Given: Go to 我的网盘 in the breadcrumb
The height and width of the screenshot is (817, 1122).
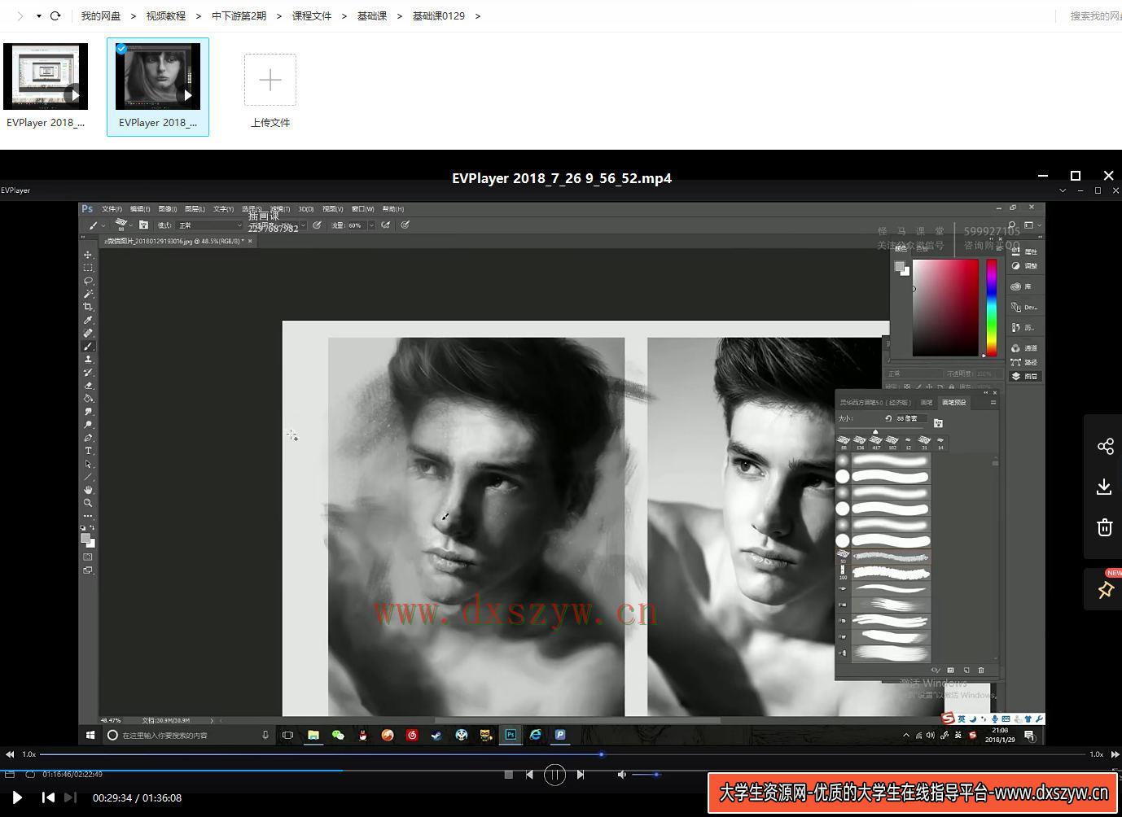Looking at the screenshot, I should [101, 15].
